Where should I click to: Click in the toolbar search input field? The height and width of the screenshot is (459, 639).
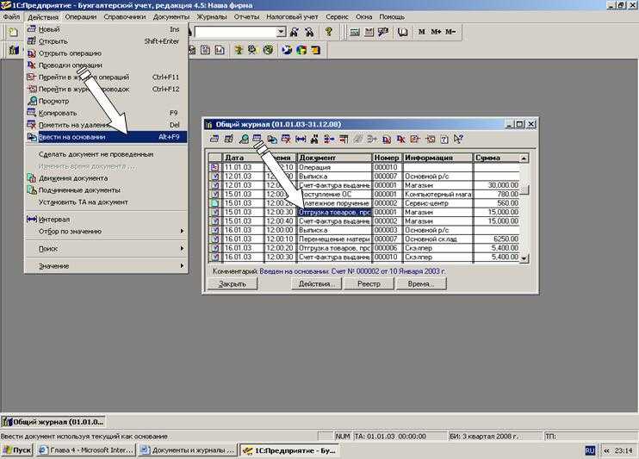236,32
